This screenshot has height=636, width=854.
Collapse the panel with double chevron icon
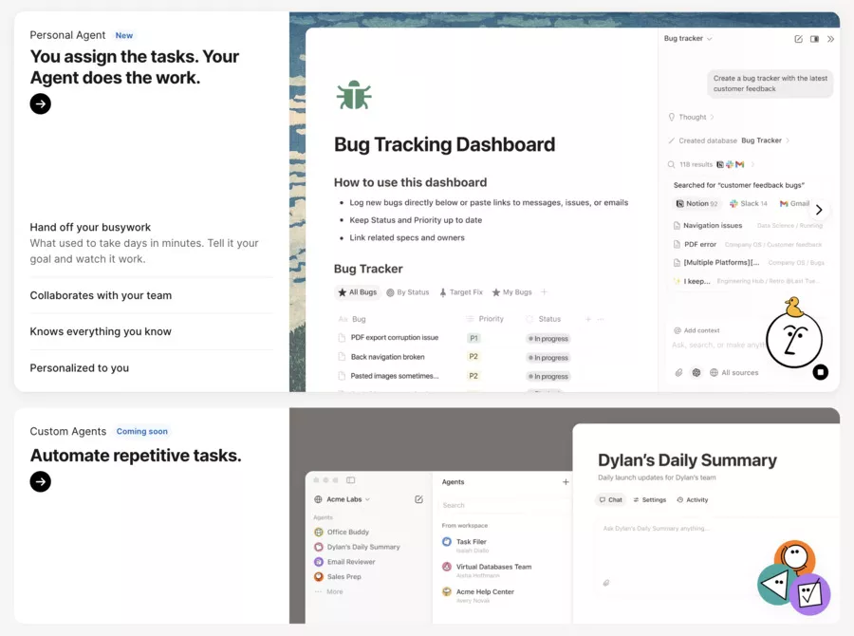coord(830,39)
